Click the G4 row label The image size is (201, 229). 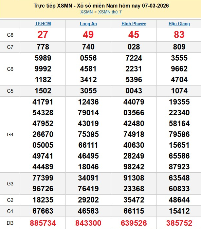click(10, 134)
